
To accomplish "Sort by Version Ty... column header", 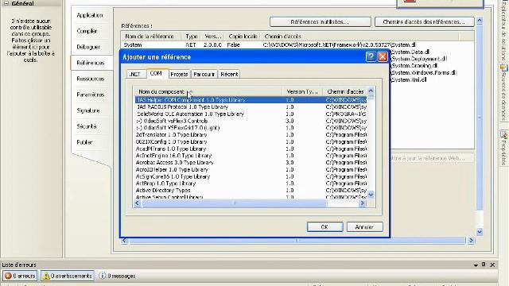I will coord(302,92).
